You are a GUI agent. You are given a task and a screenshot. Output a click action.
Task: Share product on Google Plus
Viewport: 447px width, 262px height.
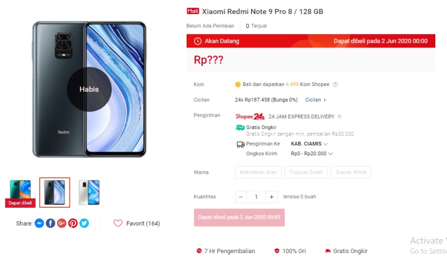(x=61, y=223)
